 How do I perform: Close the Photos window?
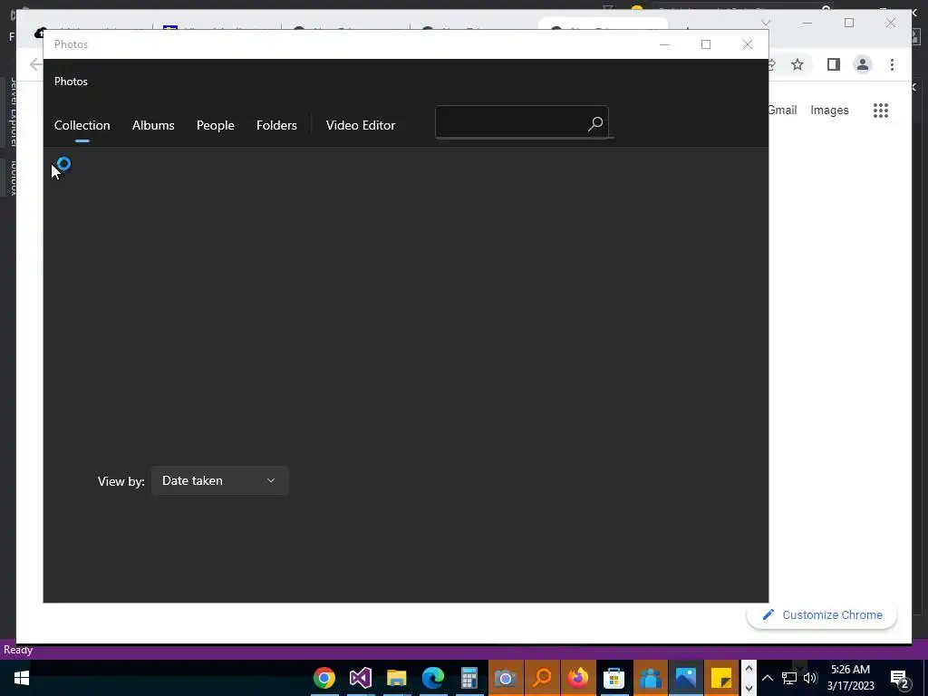(748, 44)
